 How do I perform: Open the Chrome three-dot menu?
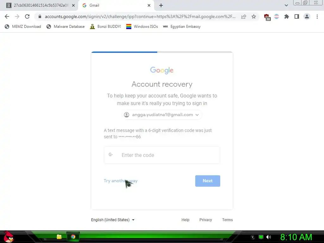click(x=317, y=16)
